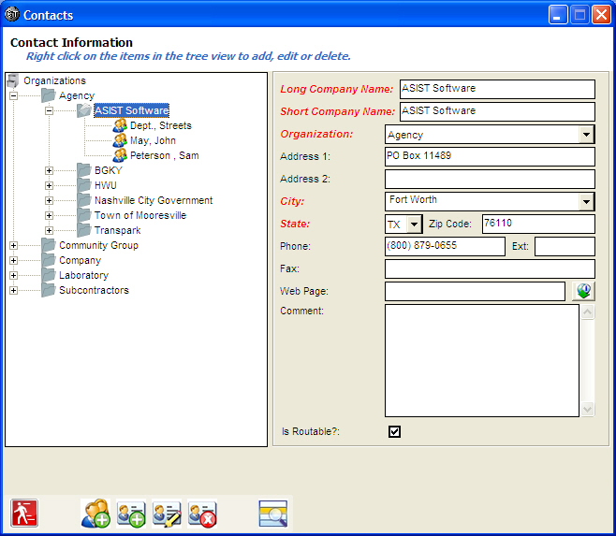Select the Community Group label
The image size is (616, 536).
[98, 245]
